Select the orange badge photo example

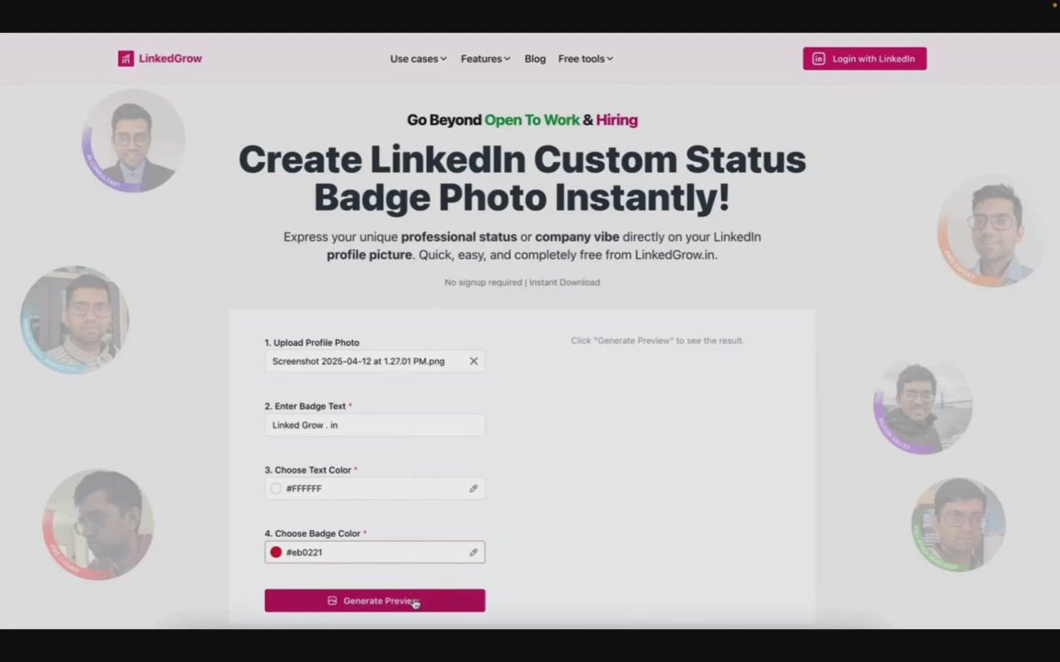991,231
